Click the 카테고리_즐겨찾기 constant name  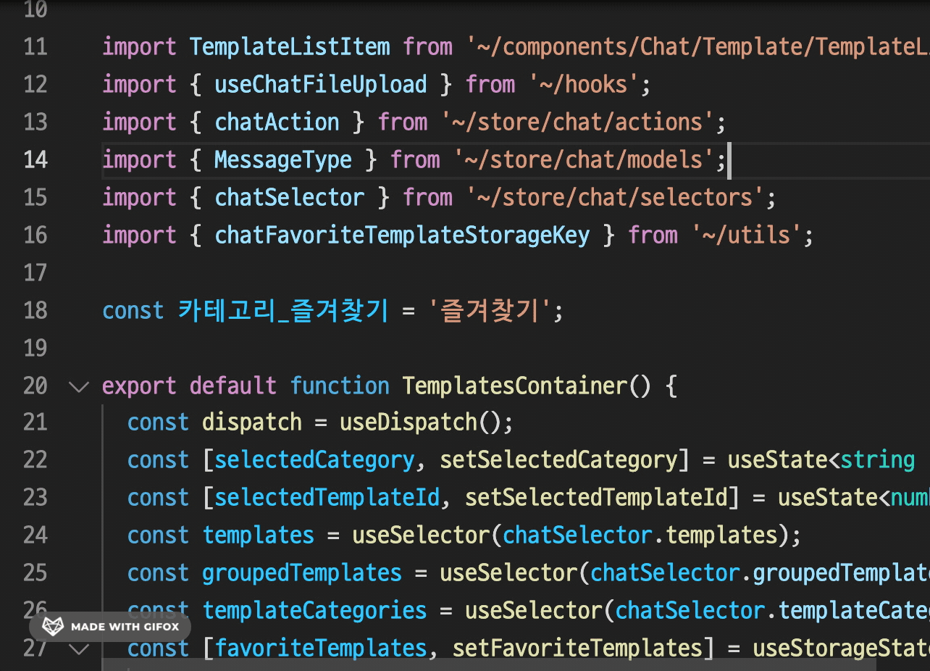pos(283,311)
